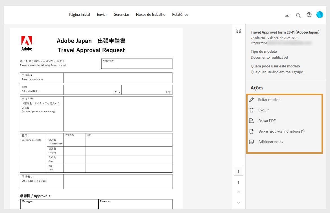Click the download icon in the top toolbar
The image size is (330, 213).
(287, 15)
